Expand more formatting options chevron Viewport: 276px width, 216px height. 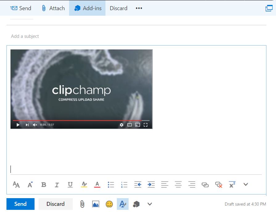[x=246, y=184]
